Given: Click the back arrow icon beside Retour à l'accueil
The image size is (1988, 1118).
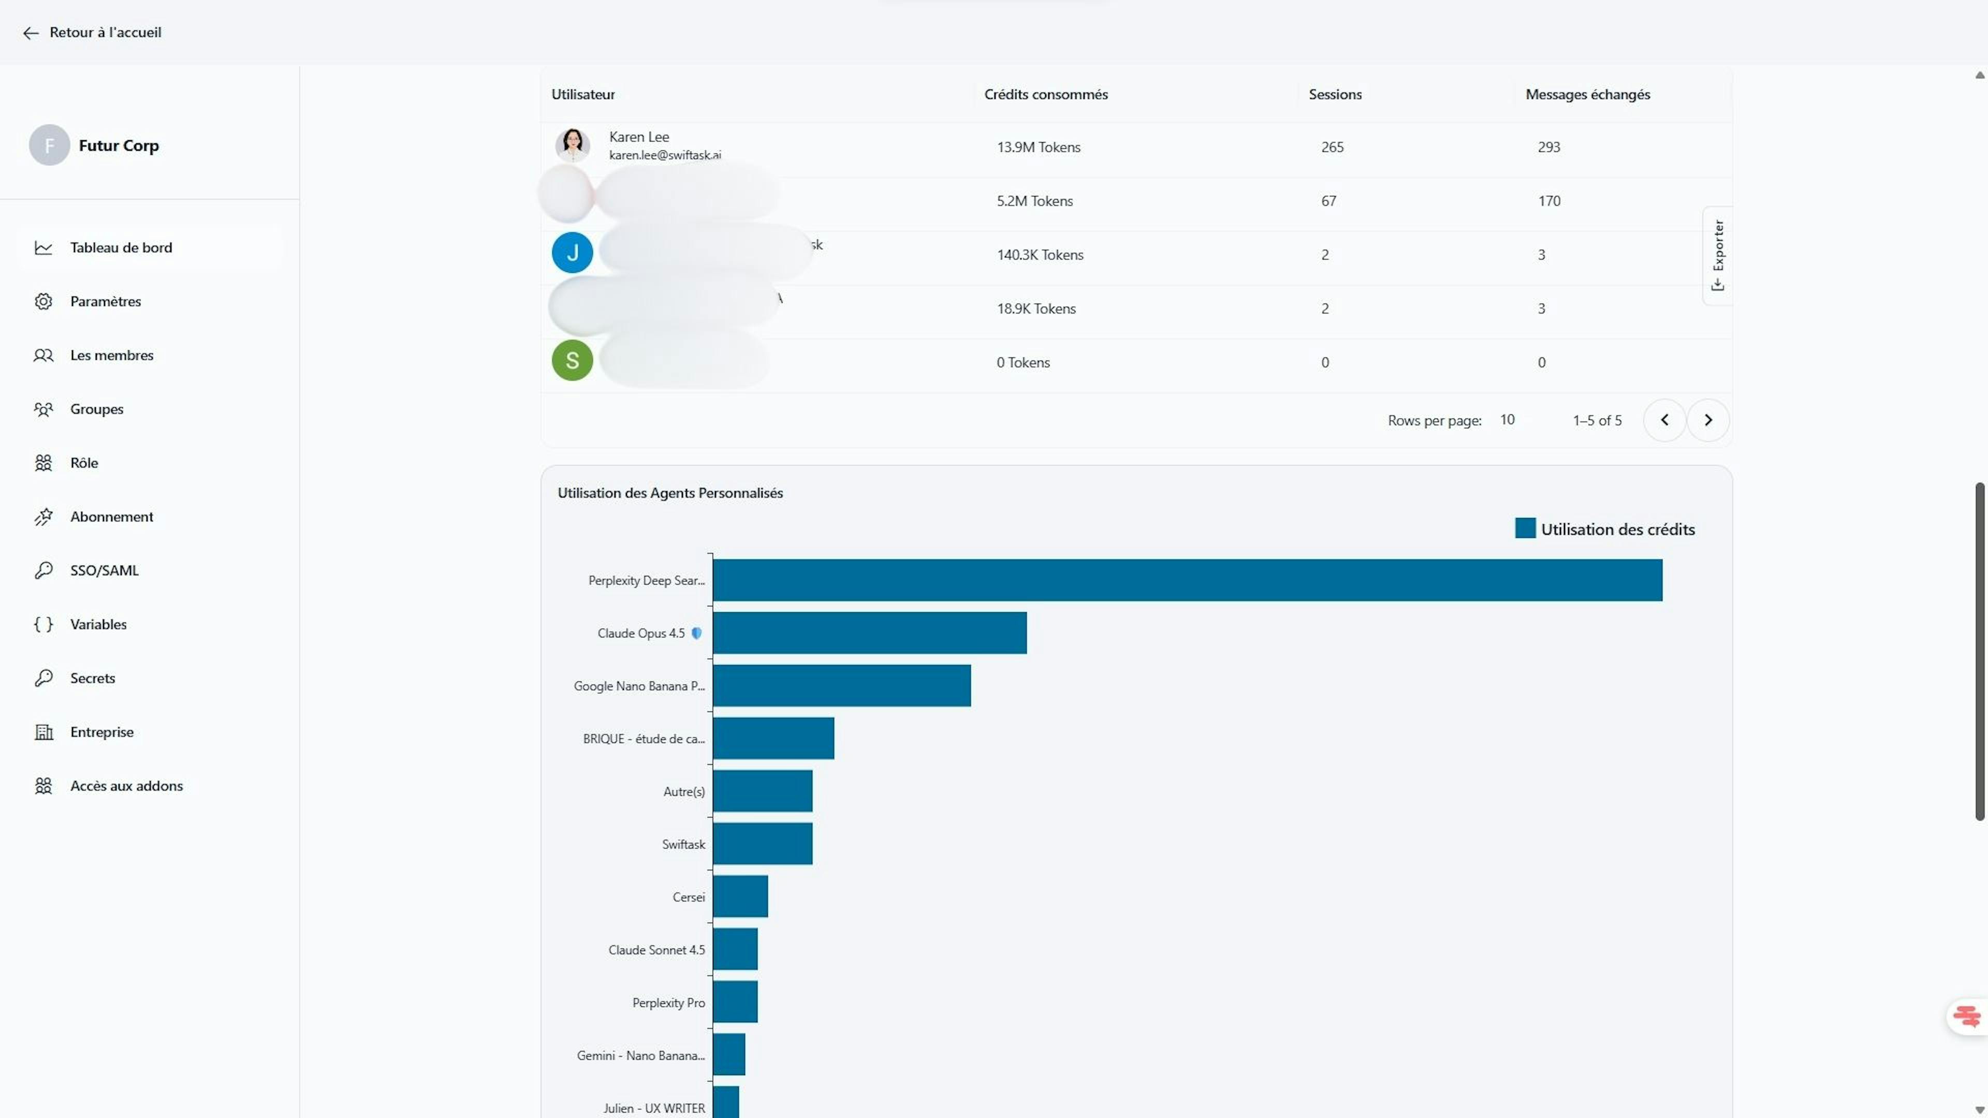Looking at the screenshot, I should click(30, 33).
